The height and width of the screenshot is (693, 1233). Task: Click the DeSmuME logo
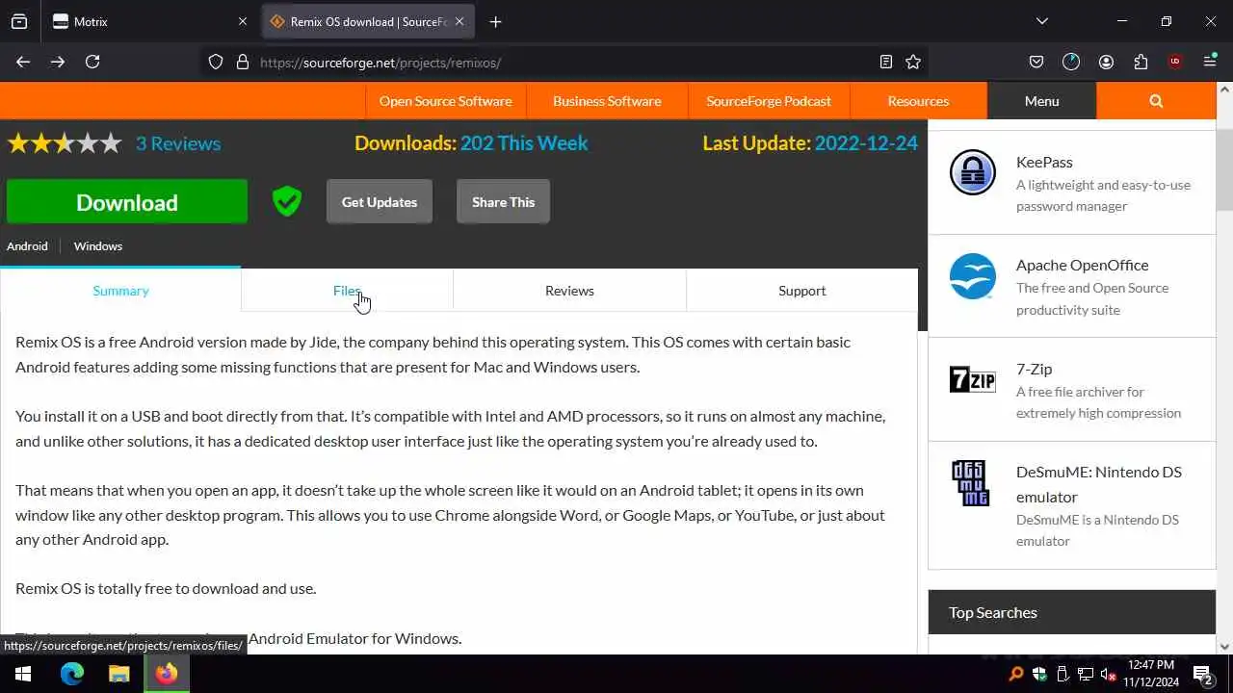click(x=970, y=483)
